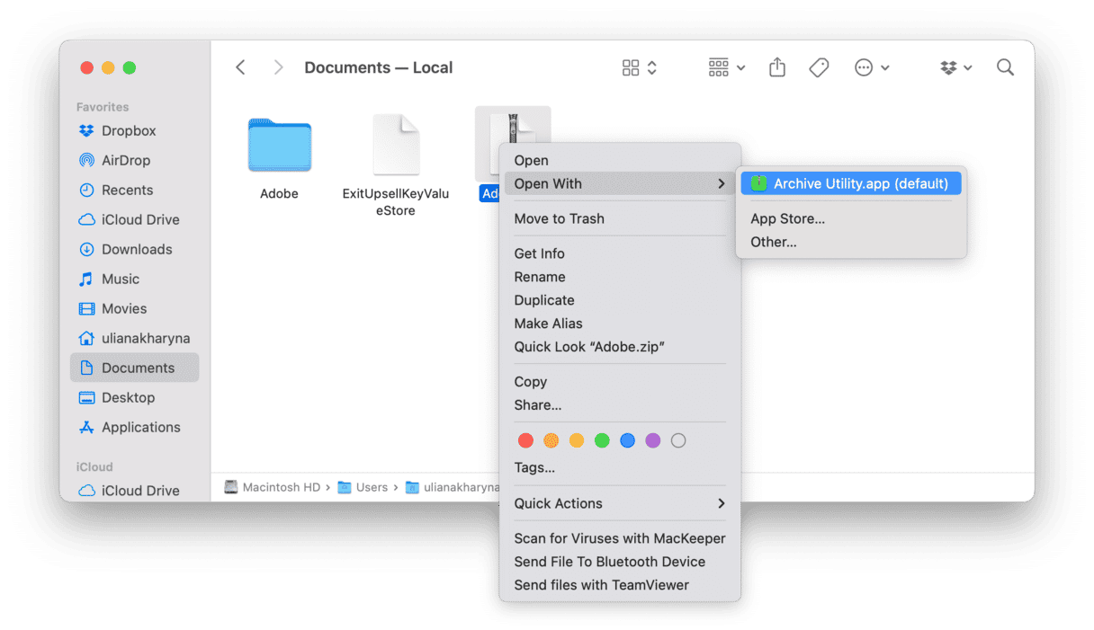Click Users in the path bar
Viewport: 1094px width, 630px height.
[371, 487]
